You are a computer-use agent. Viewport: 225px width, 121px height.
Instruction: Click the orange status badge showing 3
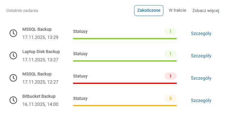pos(170,98)
